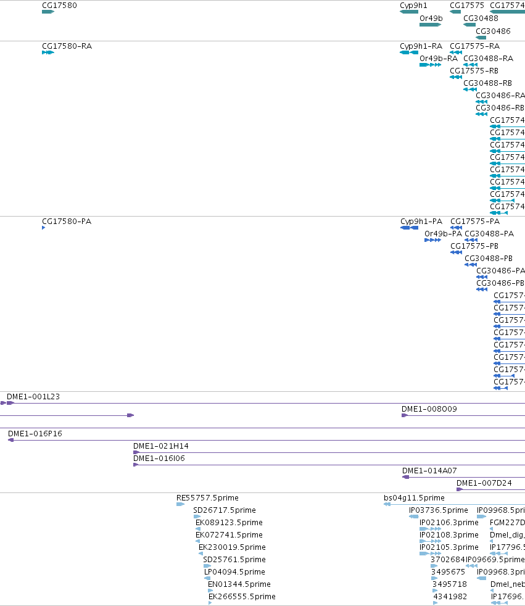This screenshot has width=525, height=606.
Task: Open the CG30486-PA protein label
Action: pos(501,271)
